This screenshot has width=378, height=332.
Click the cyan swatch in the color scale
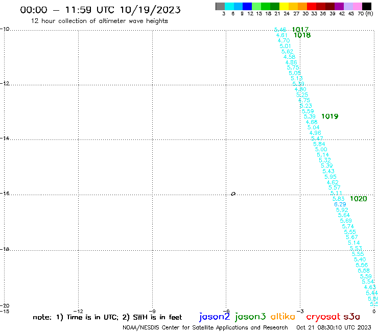point(229,6)
